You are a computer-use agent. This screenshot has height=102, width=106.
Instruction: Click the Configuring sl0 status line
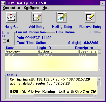[50, 79]
